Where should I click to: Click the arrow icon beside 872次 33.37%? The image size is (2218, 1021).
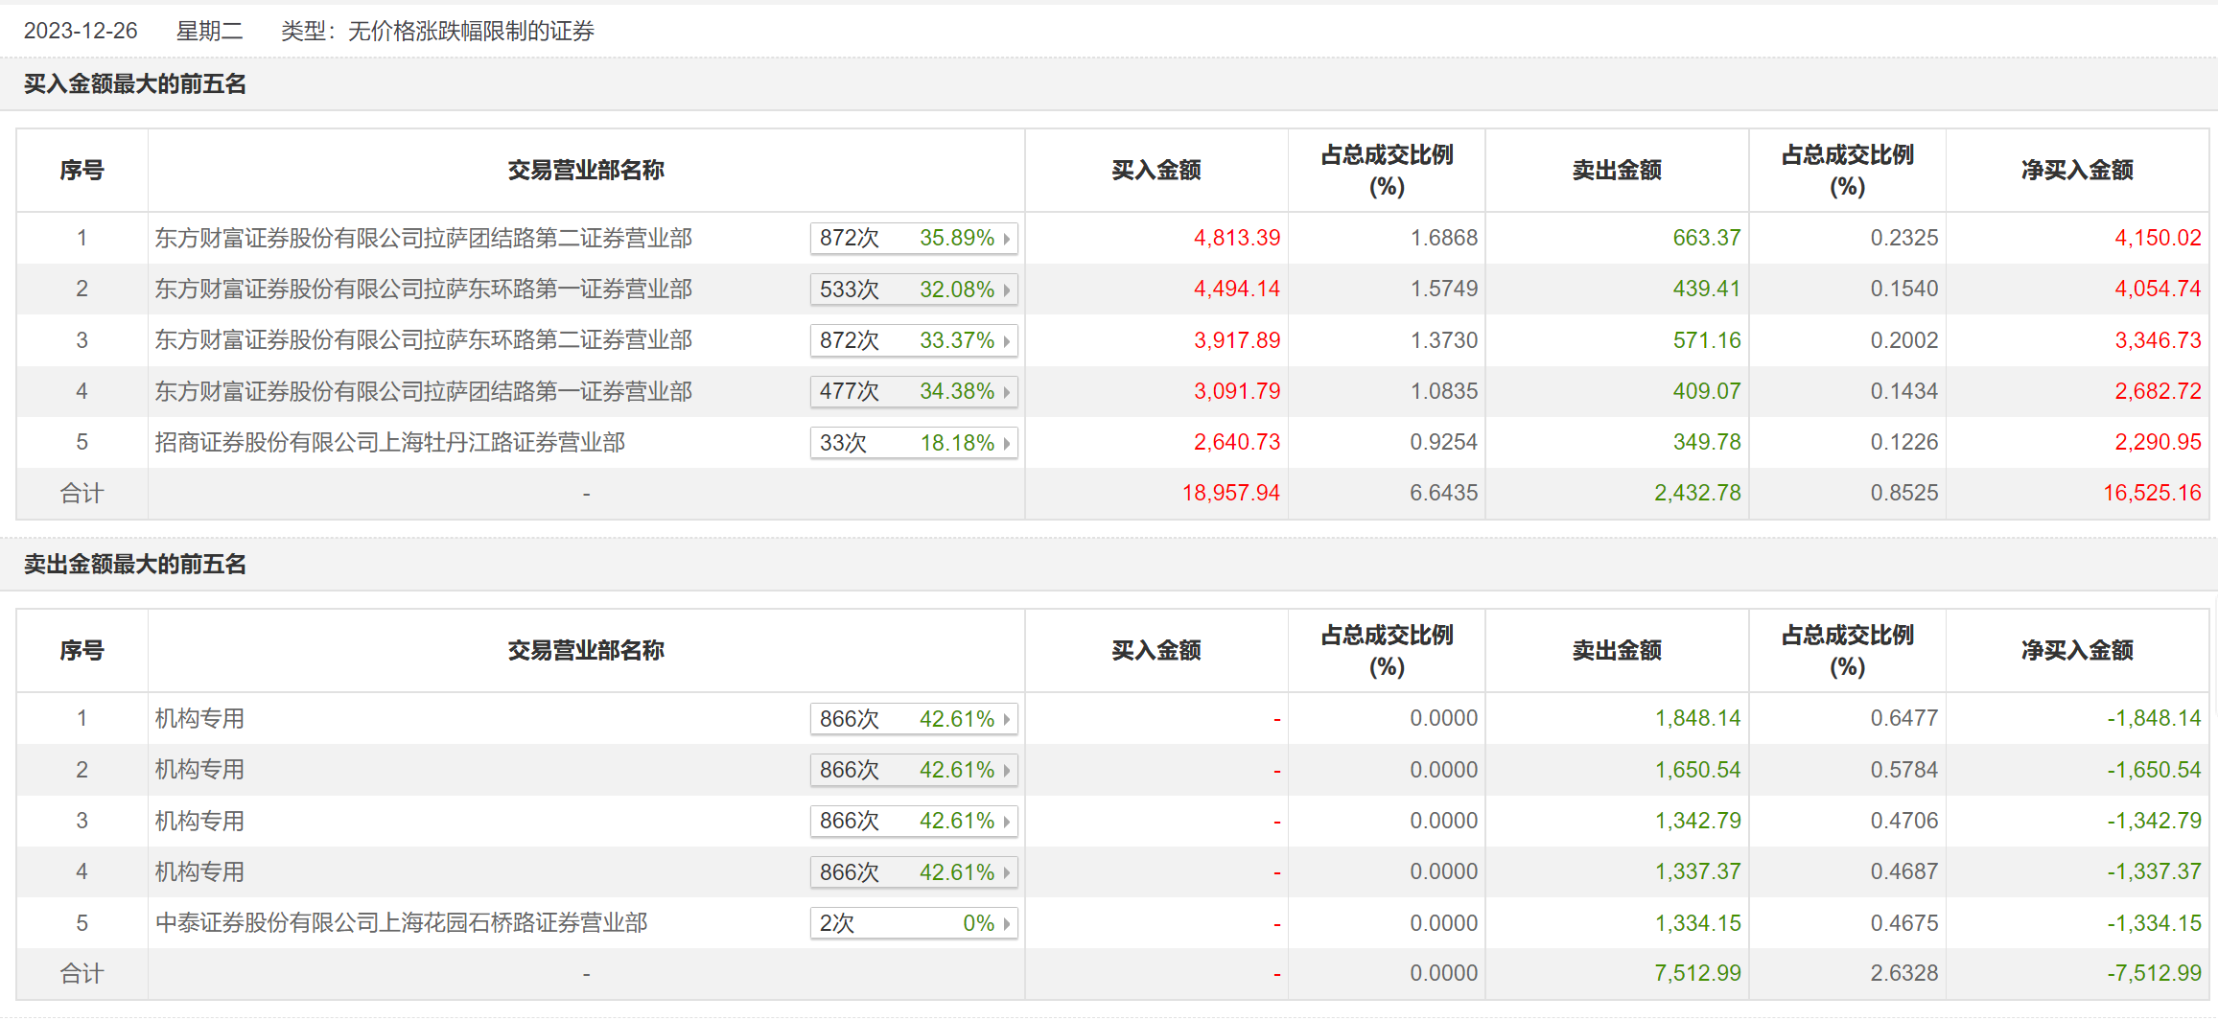pyautogui.click(x=1006, y=341)
